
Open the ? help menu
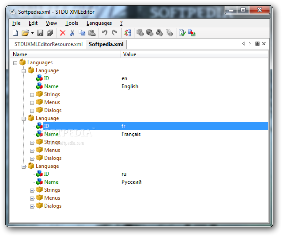[122, 23]
